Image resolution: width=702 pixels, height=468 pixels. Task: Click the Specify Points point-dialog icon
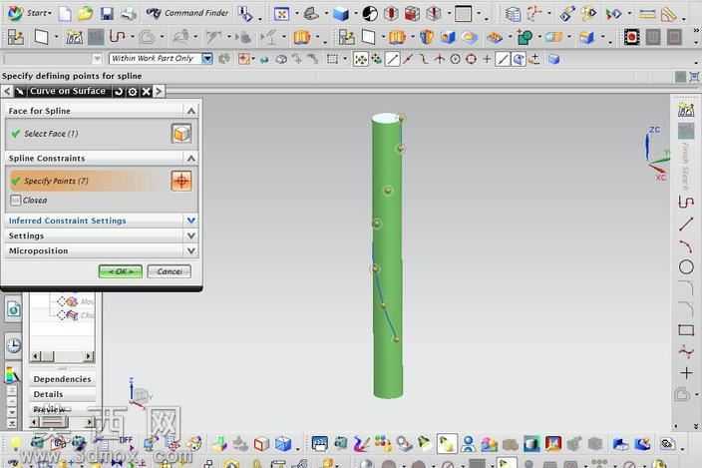pos(181,181)
